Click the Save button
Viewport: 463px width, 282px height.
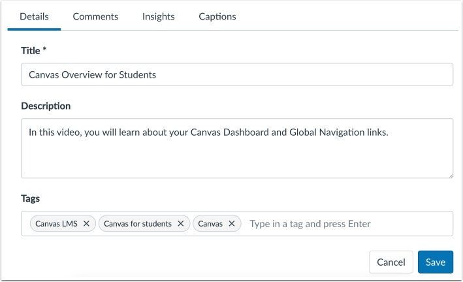435,262
